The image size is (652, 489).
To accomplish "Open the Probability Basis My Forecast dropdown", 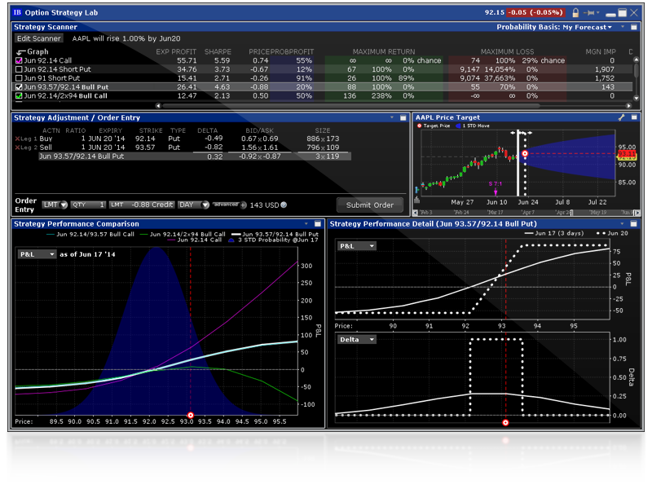I will coord(554,27).
